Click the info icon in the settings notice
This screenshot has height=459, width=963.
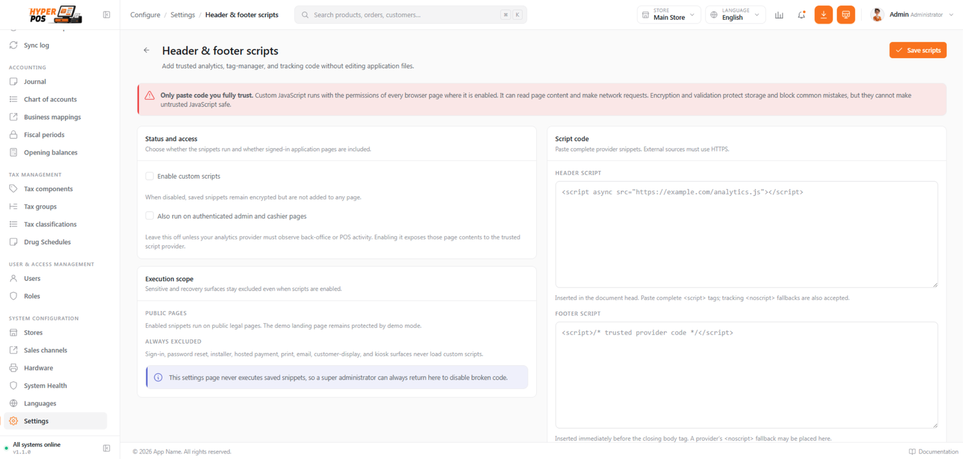(158, 378)
